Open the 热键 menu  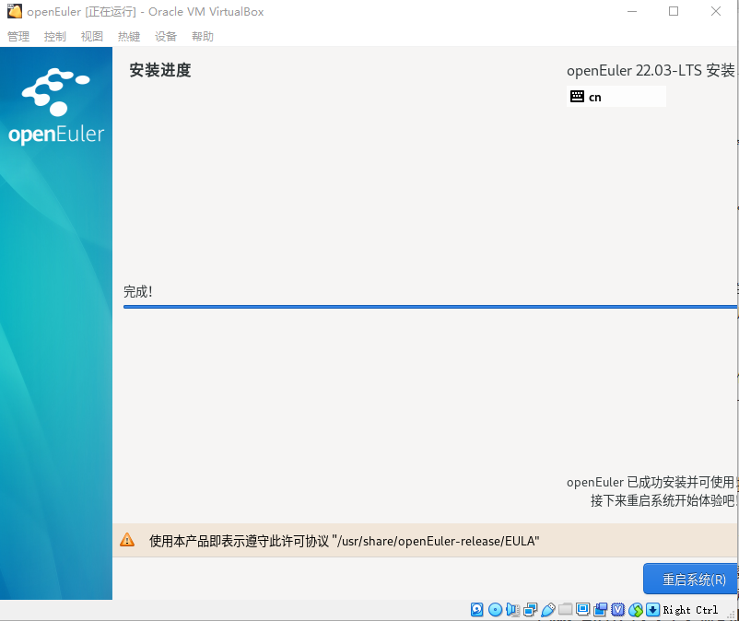128,36
